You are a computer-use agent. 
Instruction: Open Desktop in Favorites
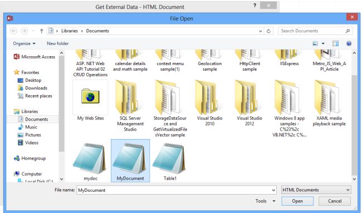click(30, 80)
